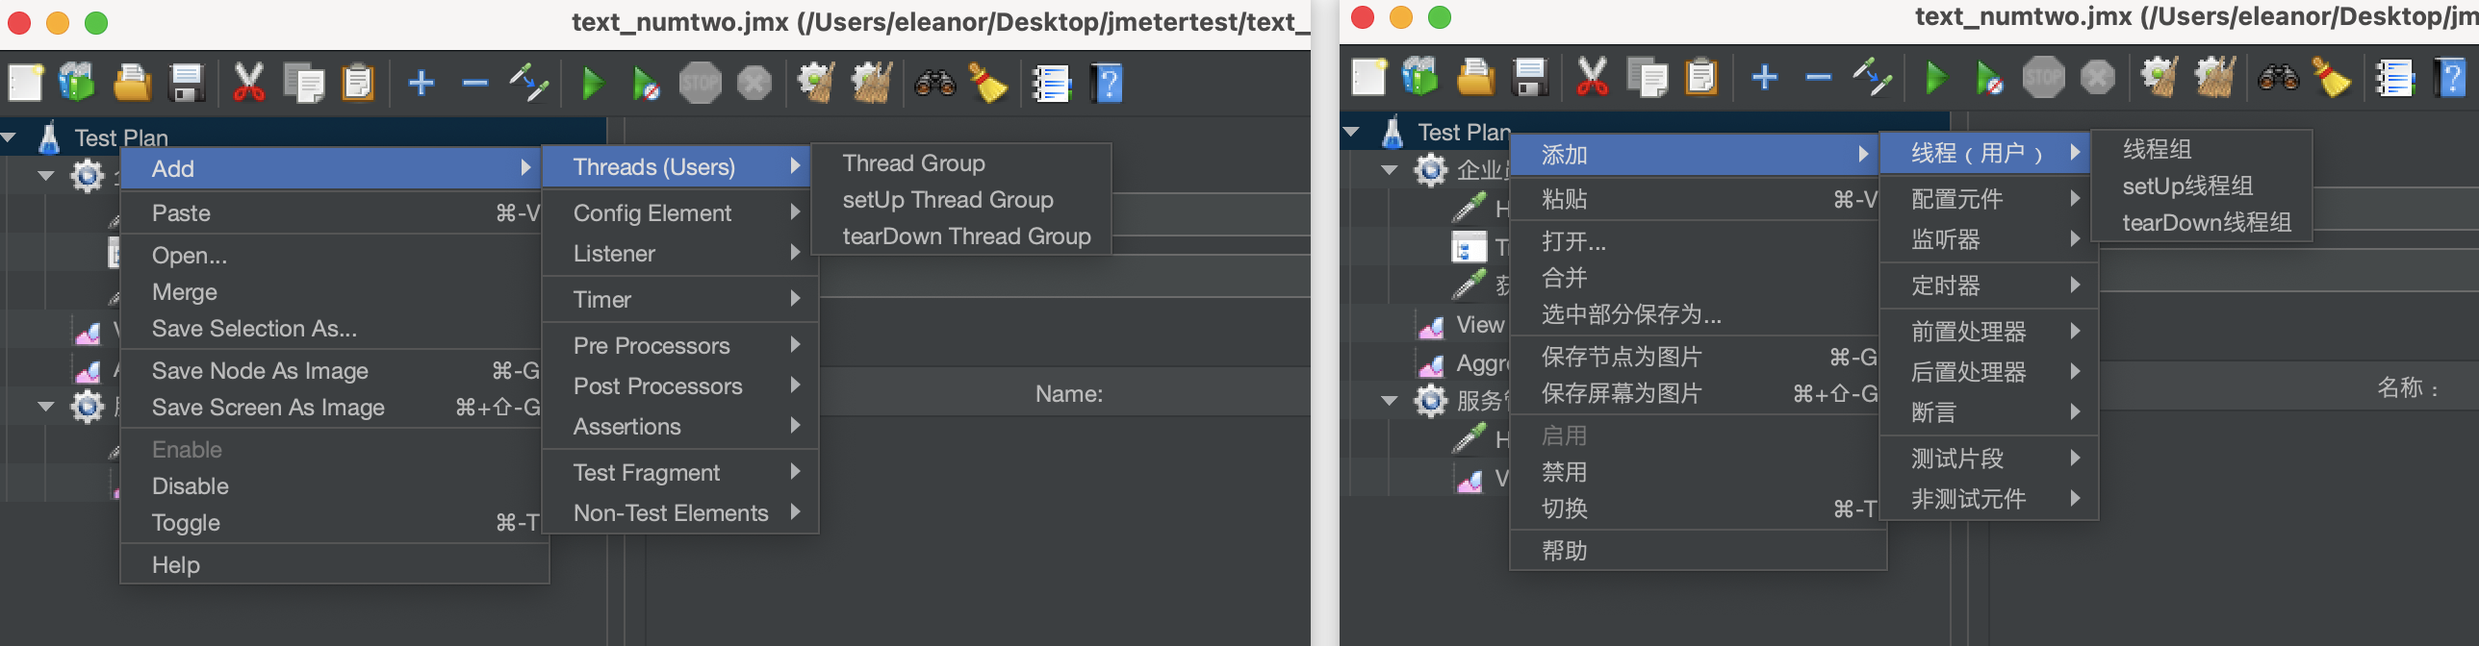This screenshot has width=2479, height=646.
Task: Click Search binoculars icon in left window
Action: (x=935, y=84)
